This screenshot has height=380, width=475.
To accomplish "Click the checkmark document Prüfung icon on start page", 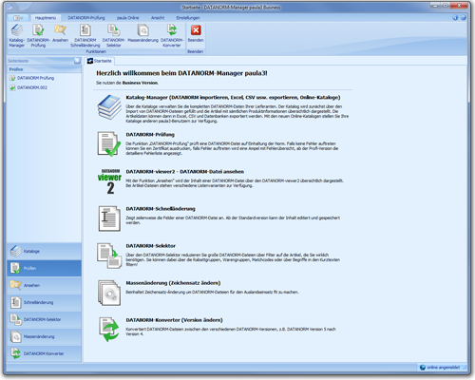I will pos(109,144).
